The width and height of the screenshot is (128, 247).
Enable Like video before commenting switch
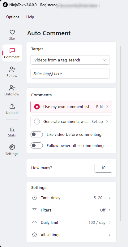click(36, 134)
